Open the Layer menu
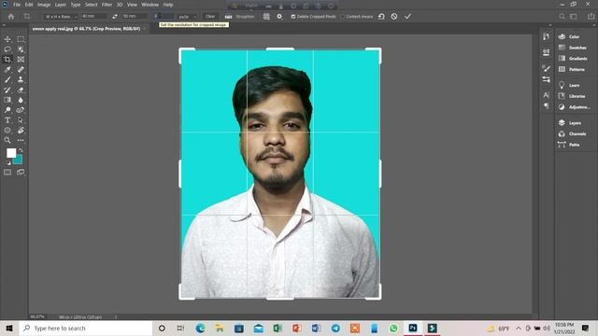The image size is (598, 336). point(60,5)
